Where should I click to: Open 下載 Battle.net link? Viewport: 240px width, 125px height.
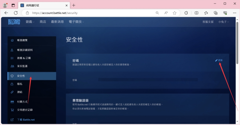click(26, 120)
